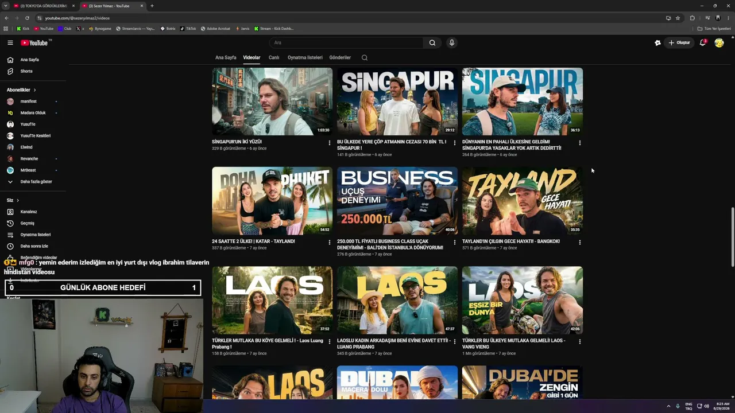Click the search magnifier button
The width and height of the screenshot is (735, 413).
(432, 42)
